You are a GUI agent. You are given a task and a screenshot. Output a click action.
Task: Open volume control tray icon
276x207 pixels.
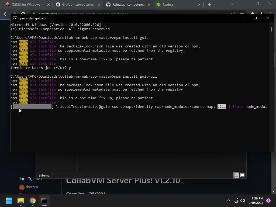point(243,201)
